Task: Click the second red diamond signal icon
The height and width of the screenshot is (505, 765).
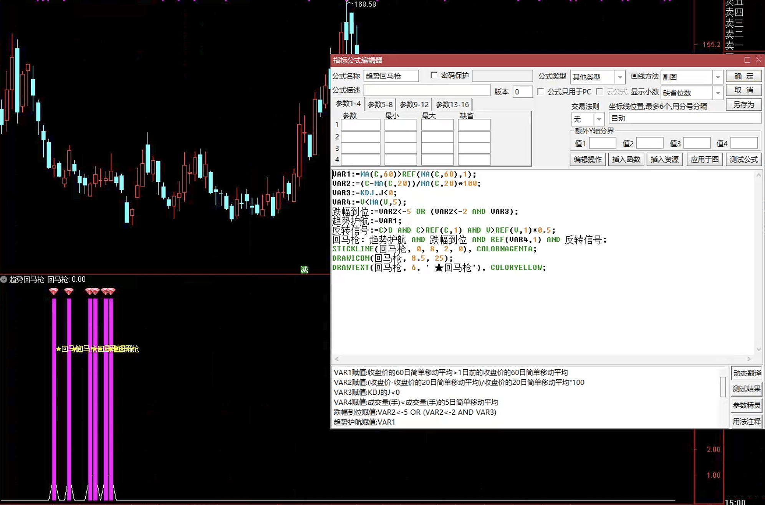Action: click(69, 291)
